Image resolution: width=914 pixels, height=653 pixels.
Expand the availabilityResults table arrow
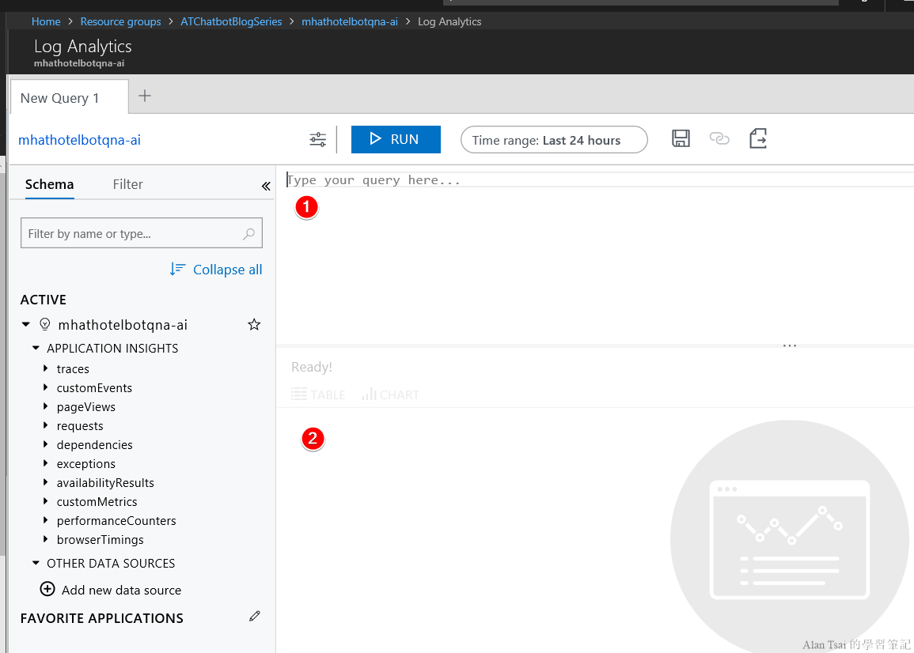pos(45,482)
